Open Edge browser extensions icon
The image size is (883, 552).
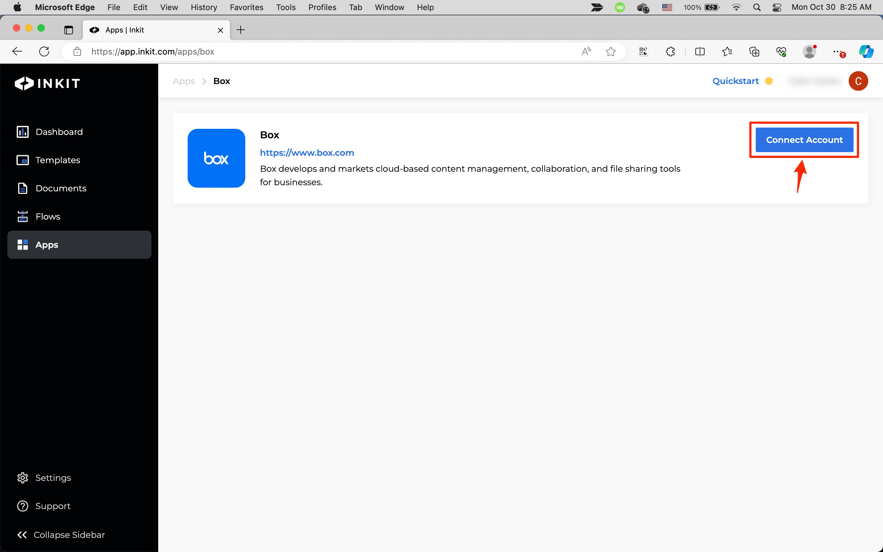670,52
